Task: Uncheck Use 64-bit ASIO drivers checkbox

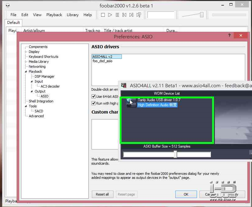Action: pyautogui.click(x=93, y=96)
